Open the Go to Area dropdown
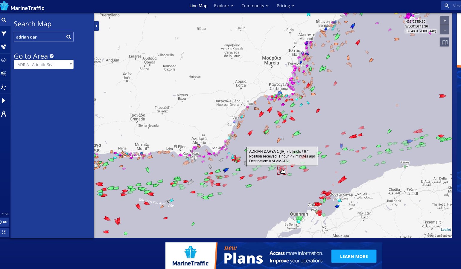The width and height of the screenshot is (461, 269). [x=44, y=65]
